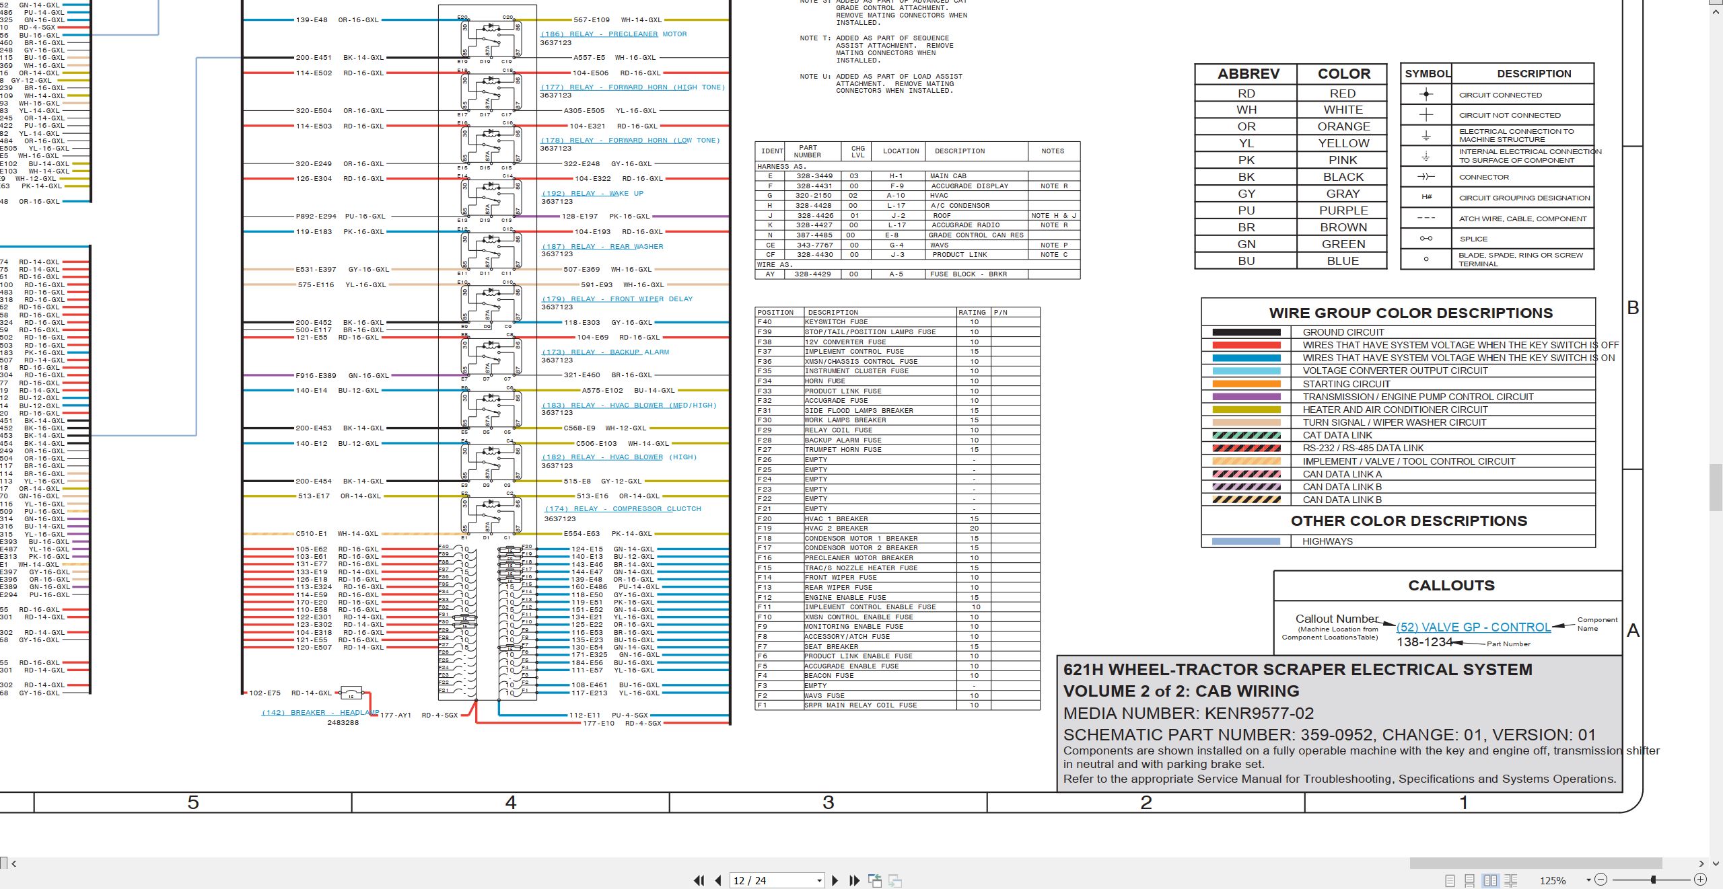The image size is (1723, 889).
Task: Open the 125% zoom level dropdown
Action: coord(1588,880)
